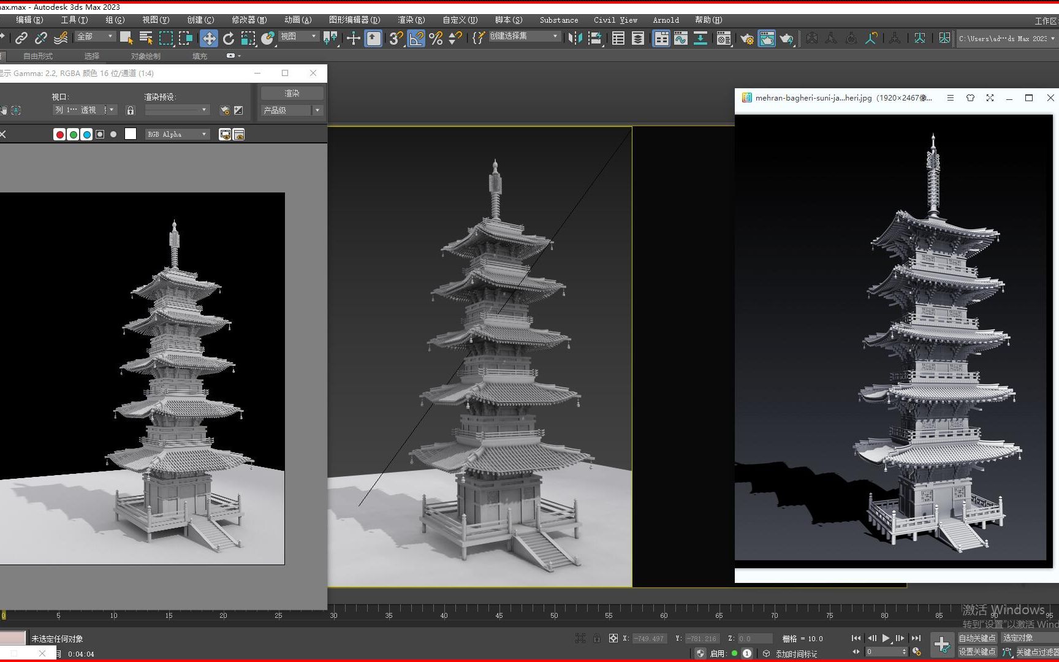Toggle the red channel in render window
The height and width of the screenshot is (662, 1059).
(x=59, y=134)
